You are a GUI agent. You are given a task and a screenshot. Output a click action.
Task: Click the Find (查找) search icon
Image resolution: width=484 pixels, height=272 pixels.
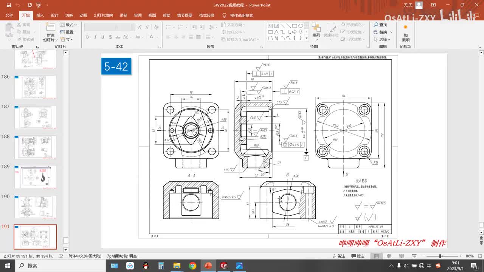376,25
